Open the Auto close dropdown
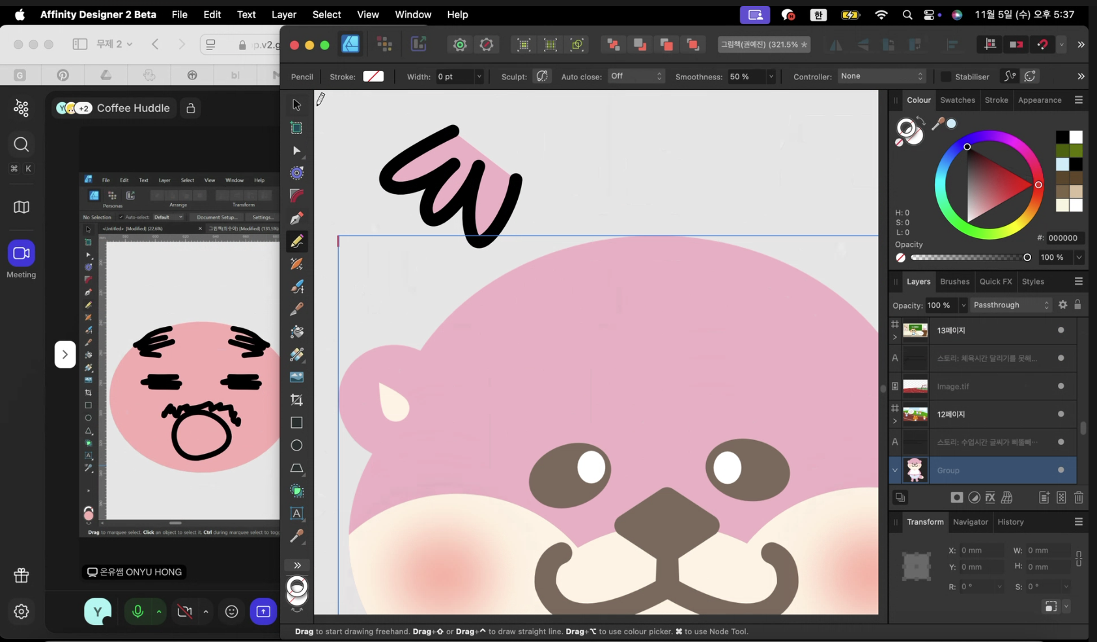The image size is (1097, 642). click(x=636, y=76)
